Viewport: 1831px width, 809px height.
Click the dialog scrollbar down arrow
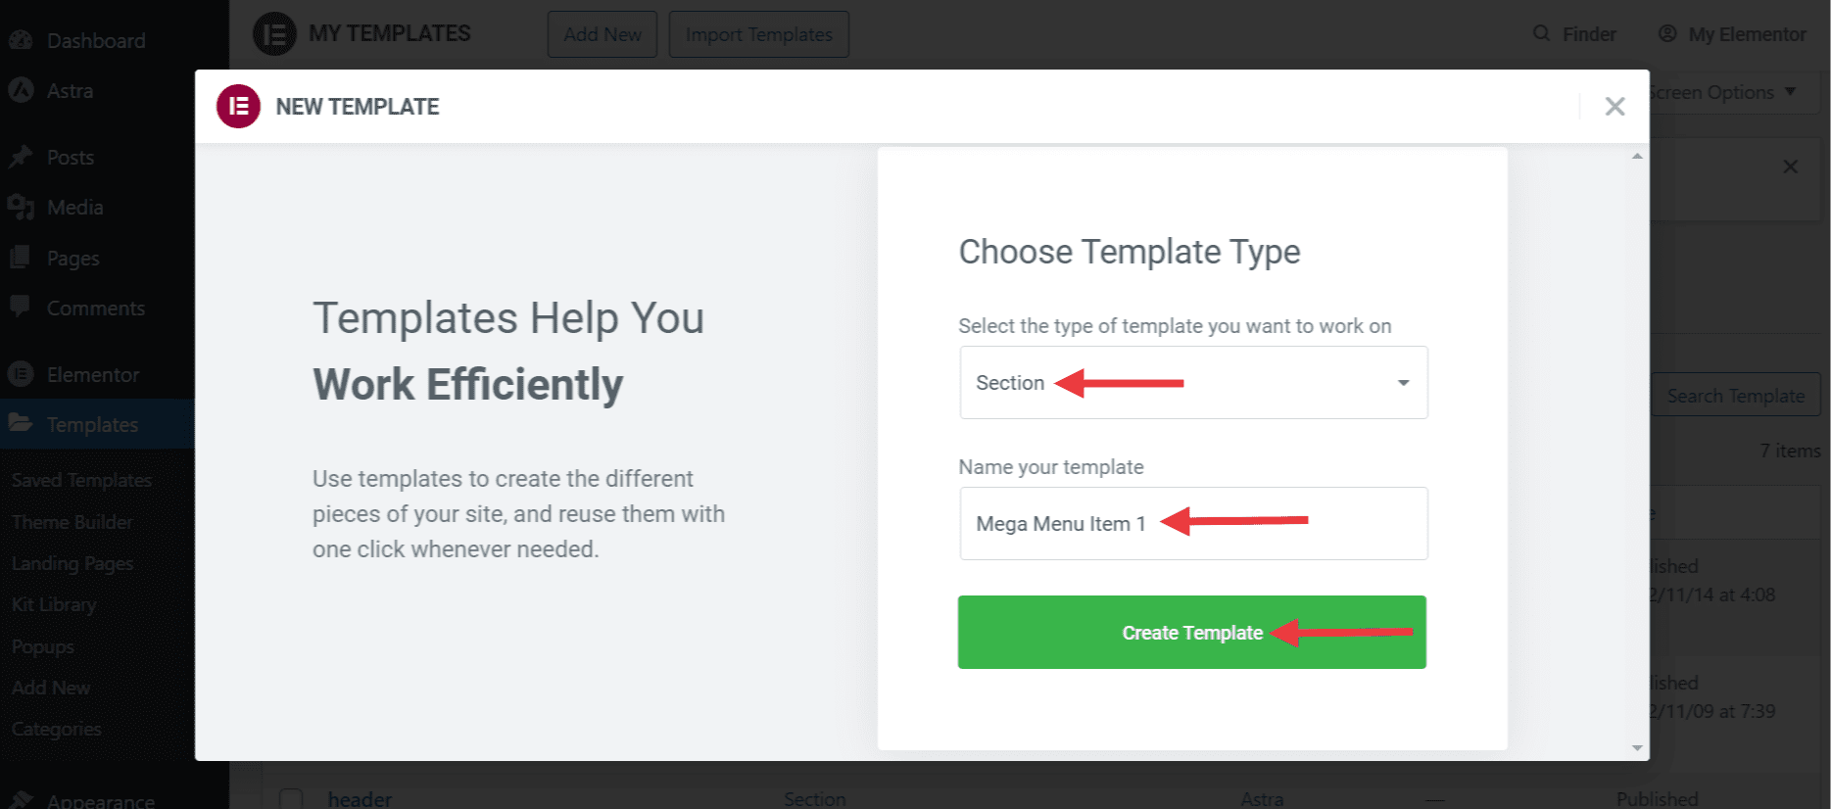click(1637, 748)
